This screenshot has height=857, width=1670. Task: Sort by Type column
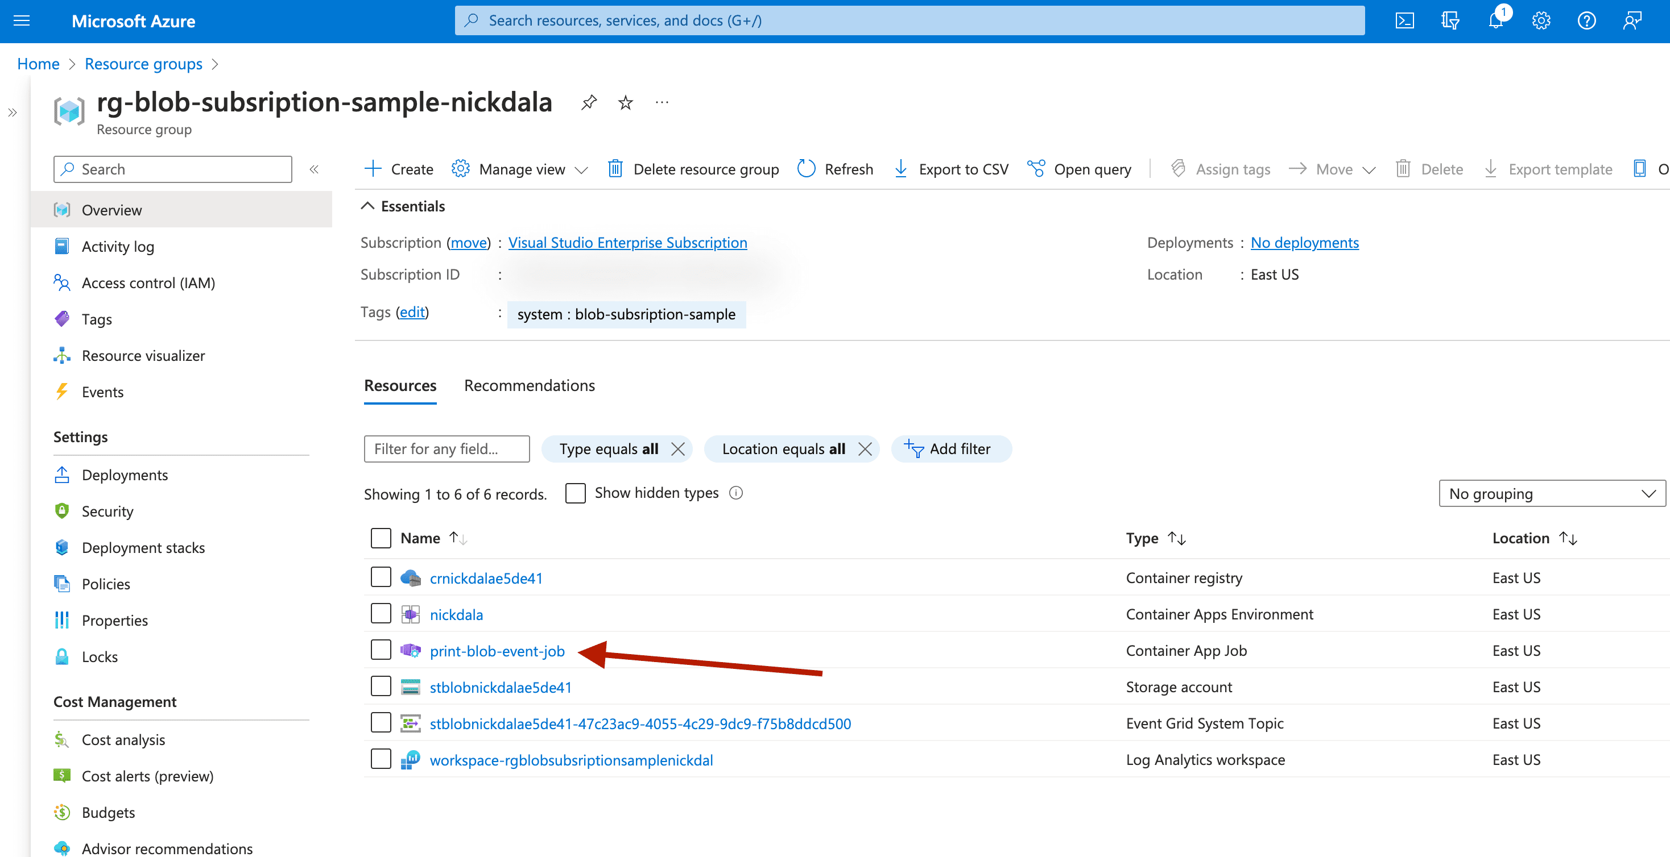point(1155,538)
